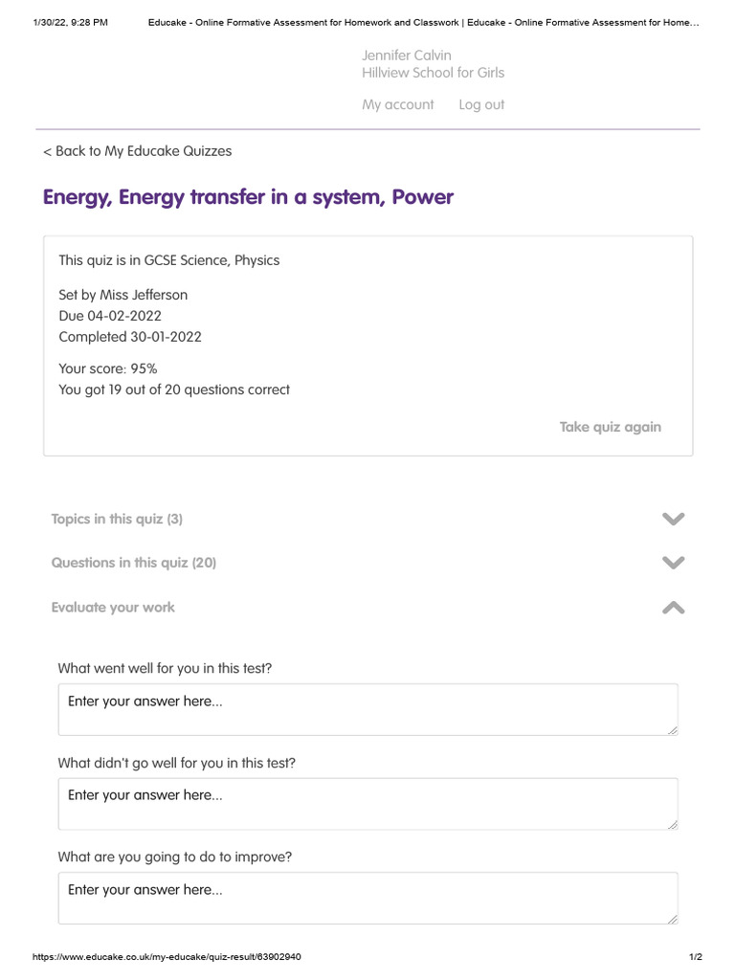Open the My account link
735x980 pixels.
pyautogui.click(x=397, y=105)
